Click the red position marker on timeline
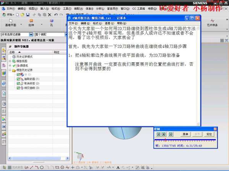 click(x=165, y=140)
